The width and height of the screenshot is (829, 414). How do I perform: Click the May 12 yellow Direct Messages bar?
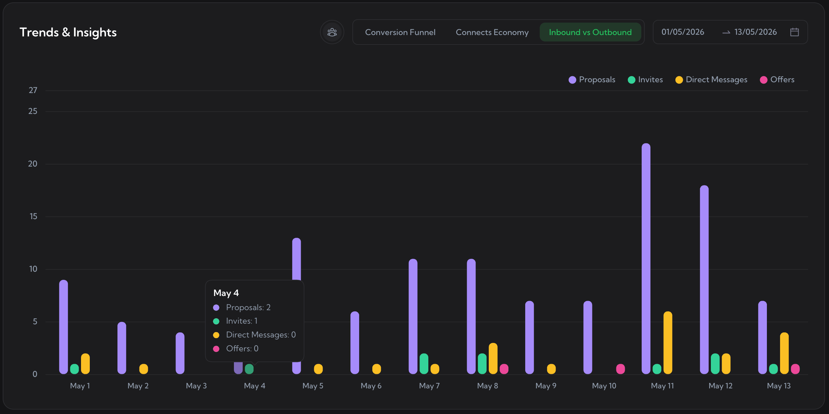[726, 363]
